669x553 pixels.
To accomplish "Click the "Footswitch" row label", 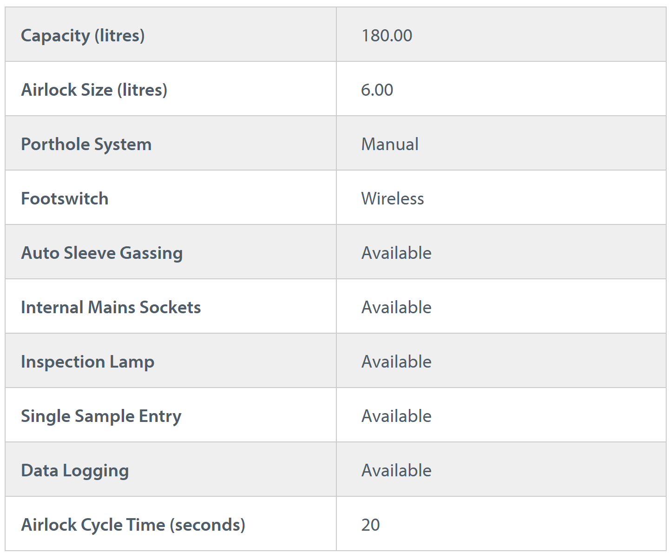I will point(65,198).
